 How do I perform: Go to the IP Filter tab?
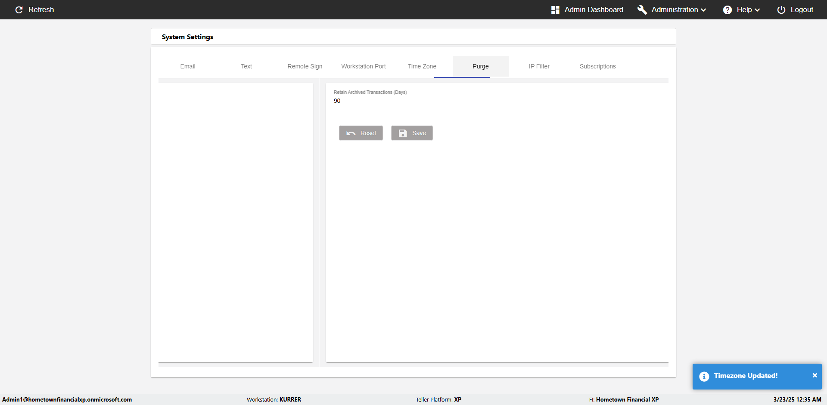(539, 66)
